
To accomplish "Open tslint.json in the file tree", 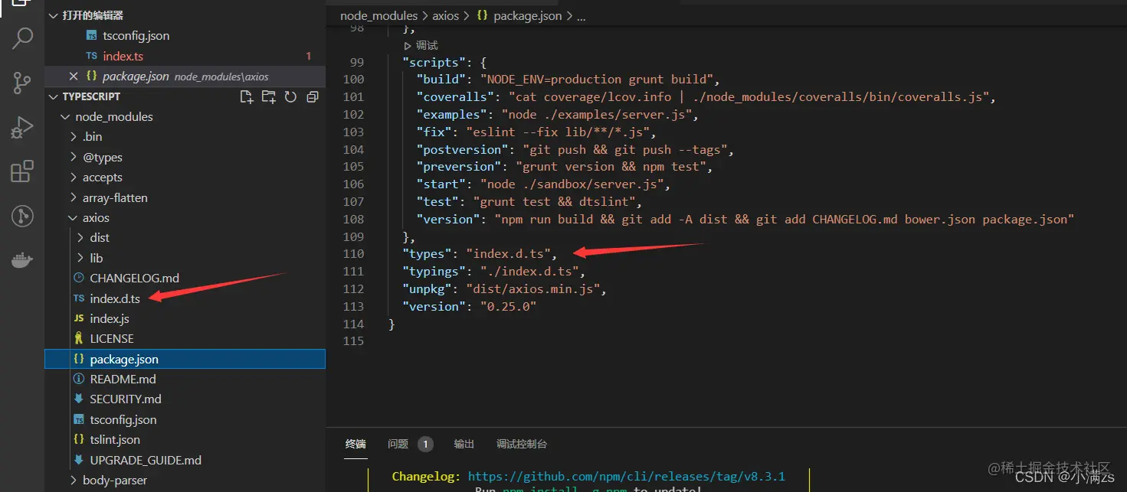I will point(115,439).
